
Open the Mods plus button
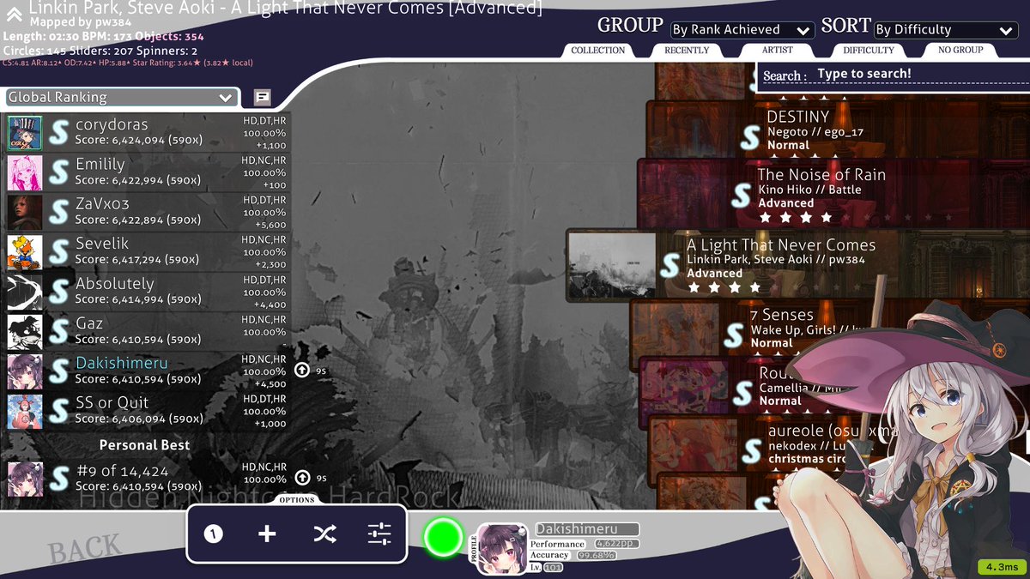(x=267, y=534)
